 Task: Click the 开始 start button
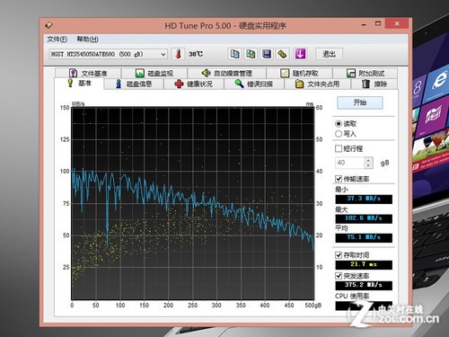click(360, 102)
